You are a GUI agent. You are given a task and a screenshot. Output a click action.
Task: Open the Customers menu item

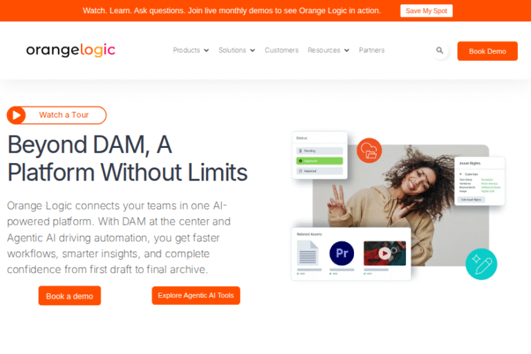pos(281,50)
